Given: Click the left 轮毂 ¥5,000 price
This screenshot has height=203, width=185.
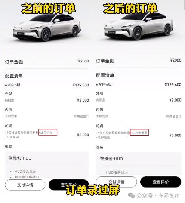Looking at the screenshot, I should 83,135.
